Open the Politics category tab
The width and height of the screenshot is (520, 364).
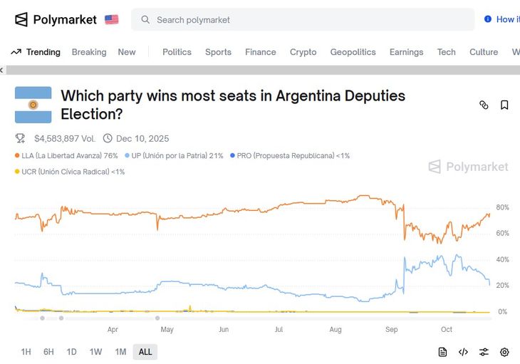click(x=177, y=52)
